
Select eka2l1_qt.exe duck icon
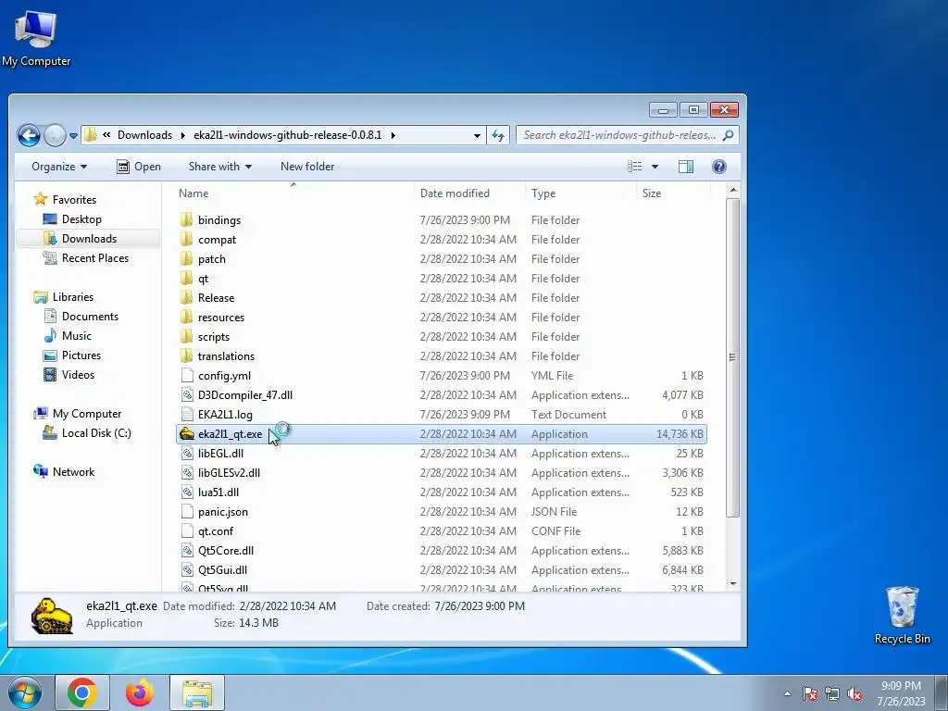point(187,433)
